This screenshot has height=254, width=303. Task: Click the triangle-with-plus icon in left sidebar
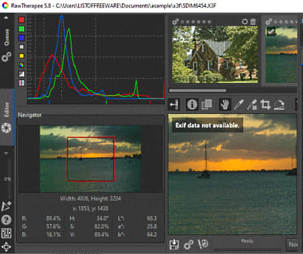click(6, 206)
